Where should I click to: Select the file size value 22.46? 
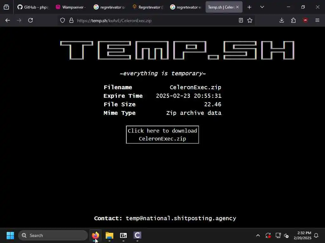213,104
